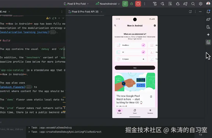Close the .md editor tab
This screenshot has width=212, height=138.
(9, 12)
